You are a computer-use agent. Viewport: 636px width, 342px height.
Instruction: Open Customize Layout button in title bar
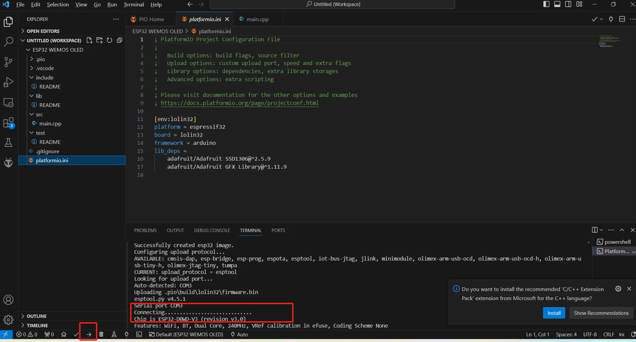(579, 4)
